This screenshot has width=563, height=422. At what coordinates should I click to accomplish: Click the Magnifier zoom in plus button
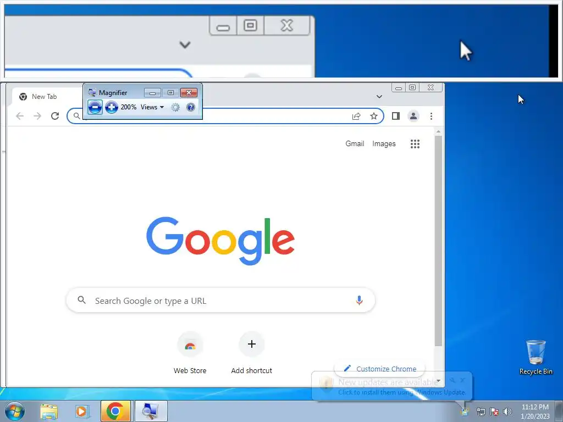[112, 107]
